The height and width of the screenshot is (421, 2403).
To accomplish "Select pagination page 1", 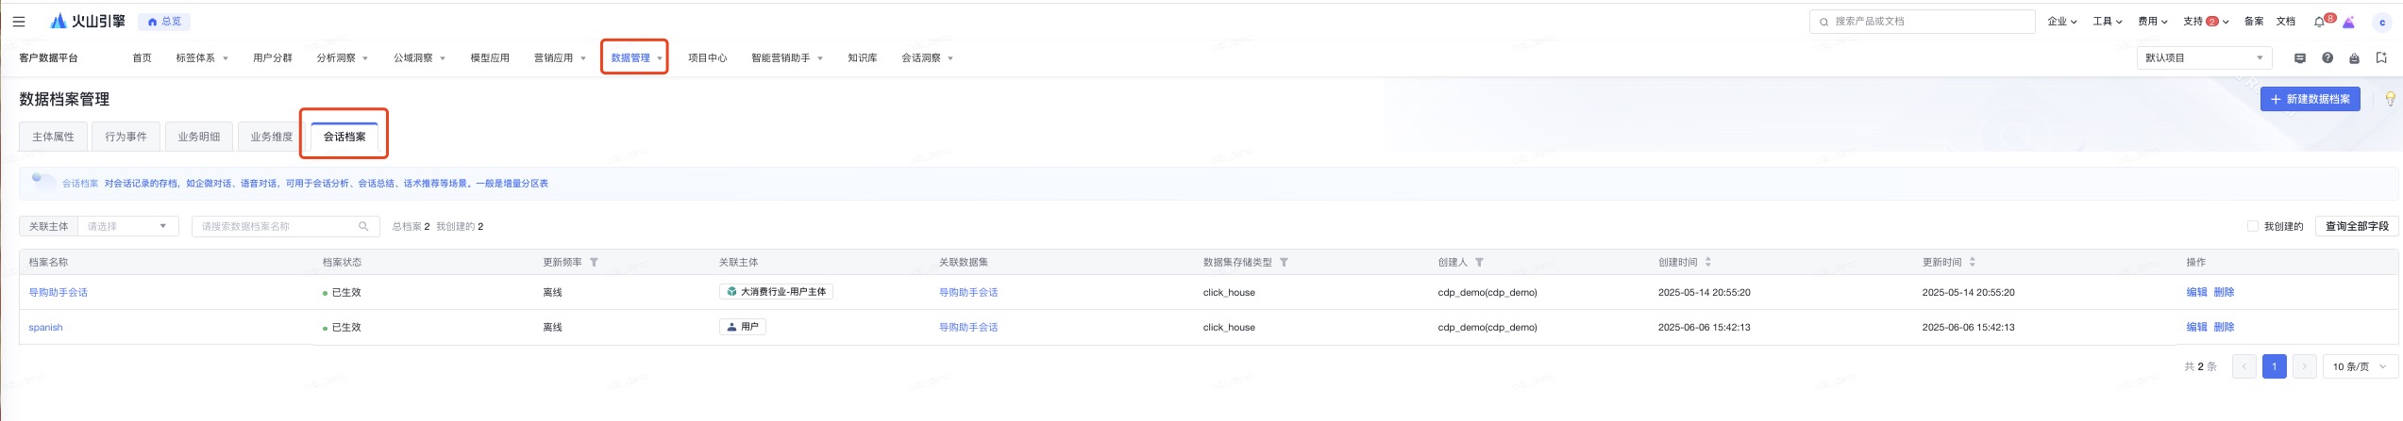I will pyautogui.click(x=2274, y=366).
